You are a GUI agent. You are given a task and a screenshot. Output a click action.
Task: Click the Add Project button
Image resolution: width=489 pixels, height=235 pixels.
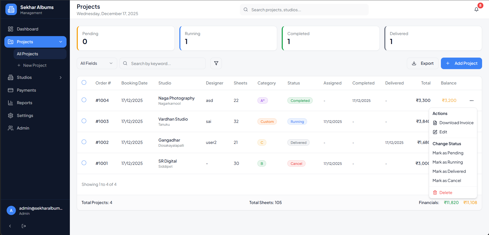pos(461,63)
